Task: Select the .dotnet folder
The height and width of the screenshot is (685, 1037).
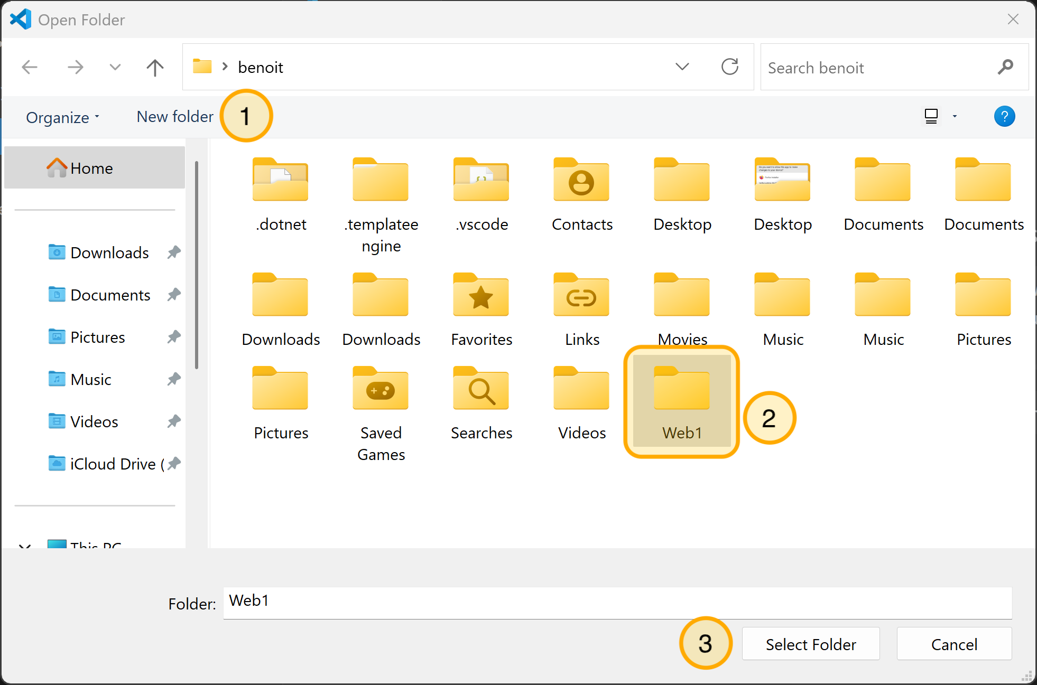Action: tap(281, 194)
